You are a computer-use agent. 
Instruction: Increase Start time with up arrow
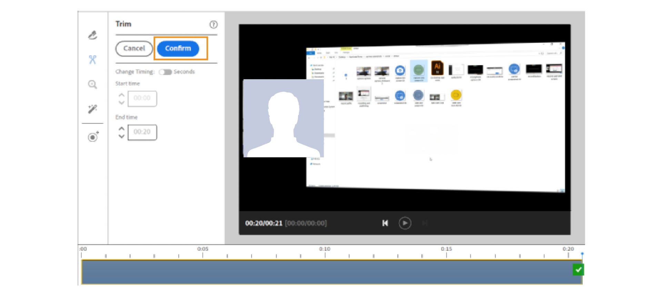(x=121, y=95)
